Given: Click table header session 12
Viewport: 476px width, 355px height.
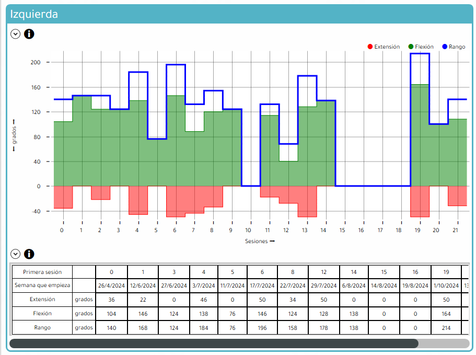Looking at the screenshot, I should (324, 272).
